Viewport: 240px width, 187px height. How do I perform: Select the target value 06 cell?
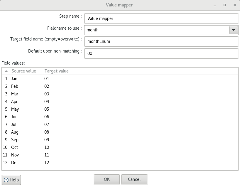point(140,117)
